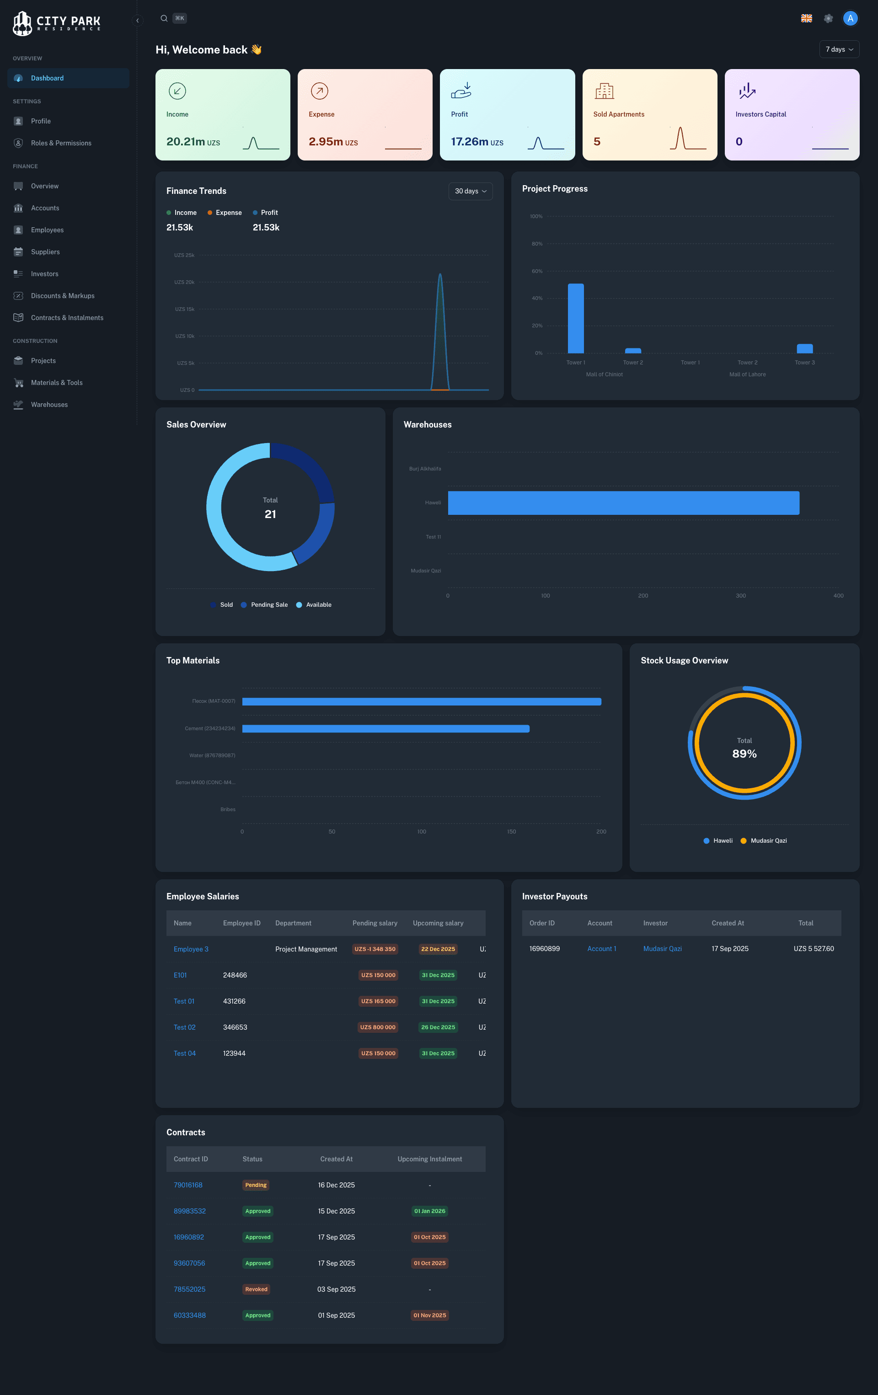Toggle Mudasir Qazi orange legend swatch
This screenshot has height=1395, width=878.
coord(743,840)
